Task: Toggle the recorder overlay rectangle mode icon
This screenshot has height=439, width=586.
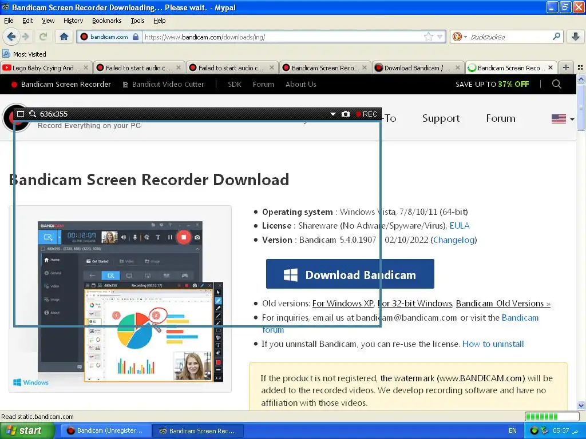Action: pos(21,114)
